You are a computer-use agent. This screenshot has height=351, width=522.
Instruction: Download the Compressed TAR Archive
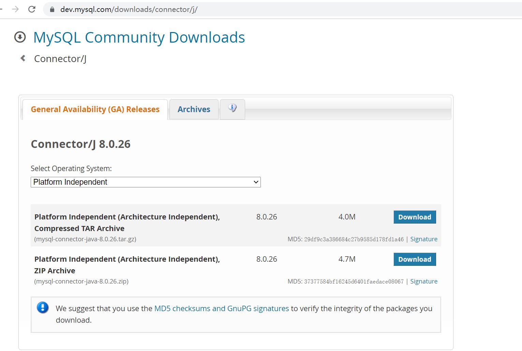(415, 217)
